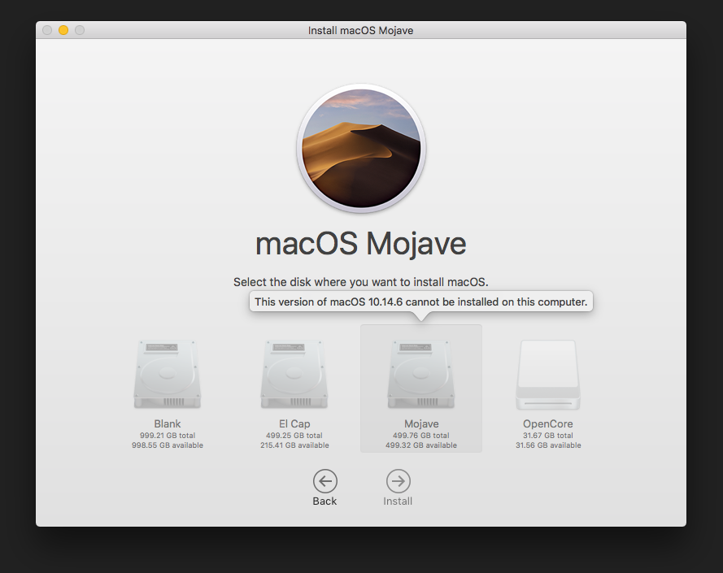Click the 'Install macOS Mojave' window title
The height and width of the screenshot is (573, 723).
click(x=360, y=30)
